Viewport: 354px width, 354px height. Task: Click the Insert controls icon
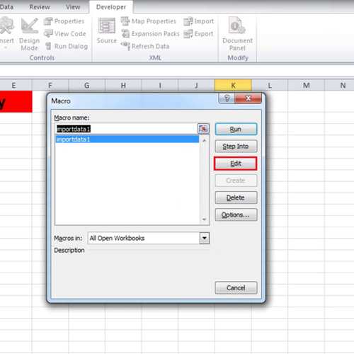6,25
